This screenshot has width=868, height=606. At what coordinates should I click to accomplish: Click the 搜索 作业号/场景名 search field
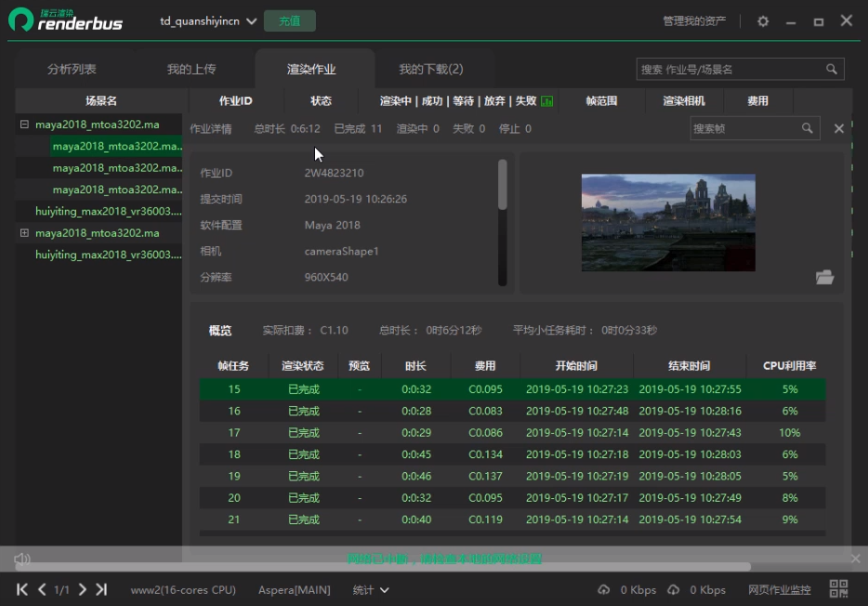[x=730, y=70]
